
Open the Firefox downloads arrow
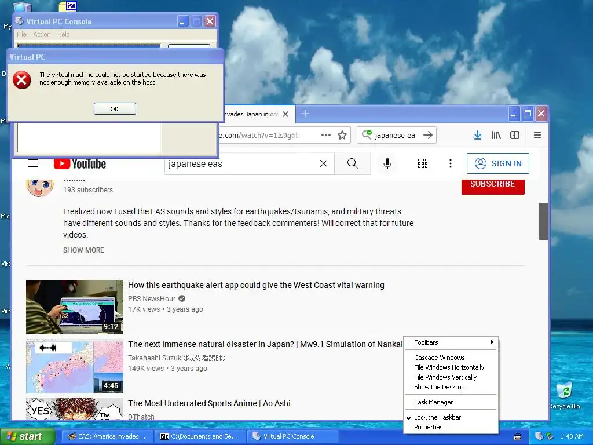pos(478,135)
